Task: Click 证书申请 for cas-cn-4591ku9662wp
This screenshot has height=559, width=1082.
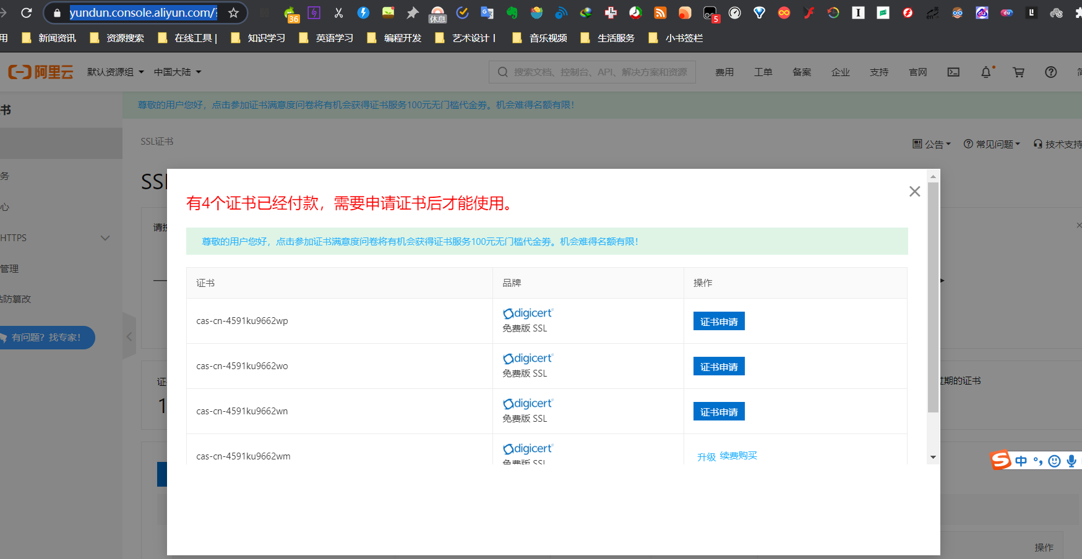Action: coord(718,320)
